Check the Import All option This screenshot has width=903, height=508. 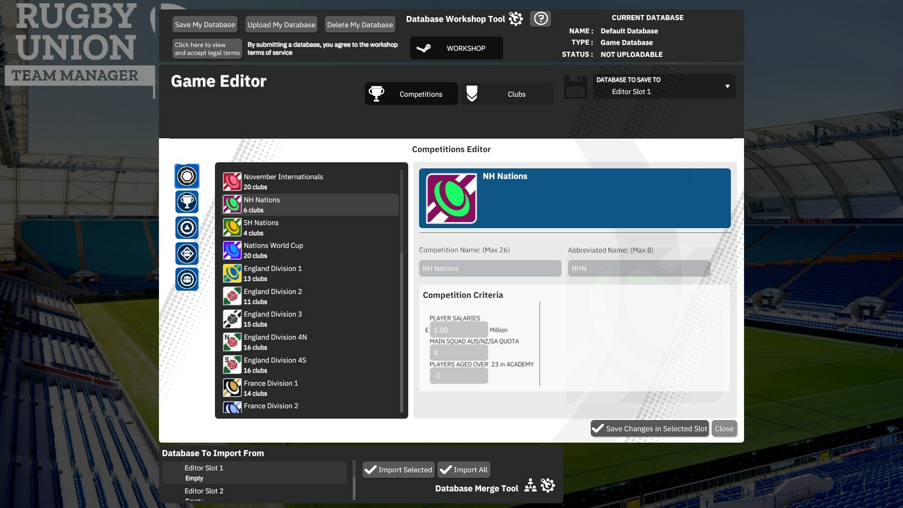coord(446,469)
